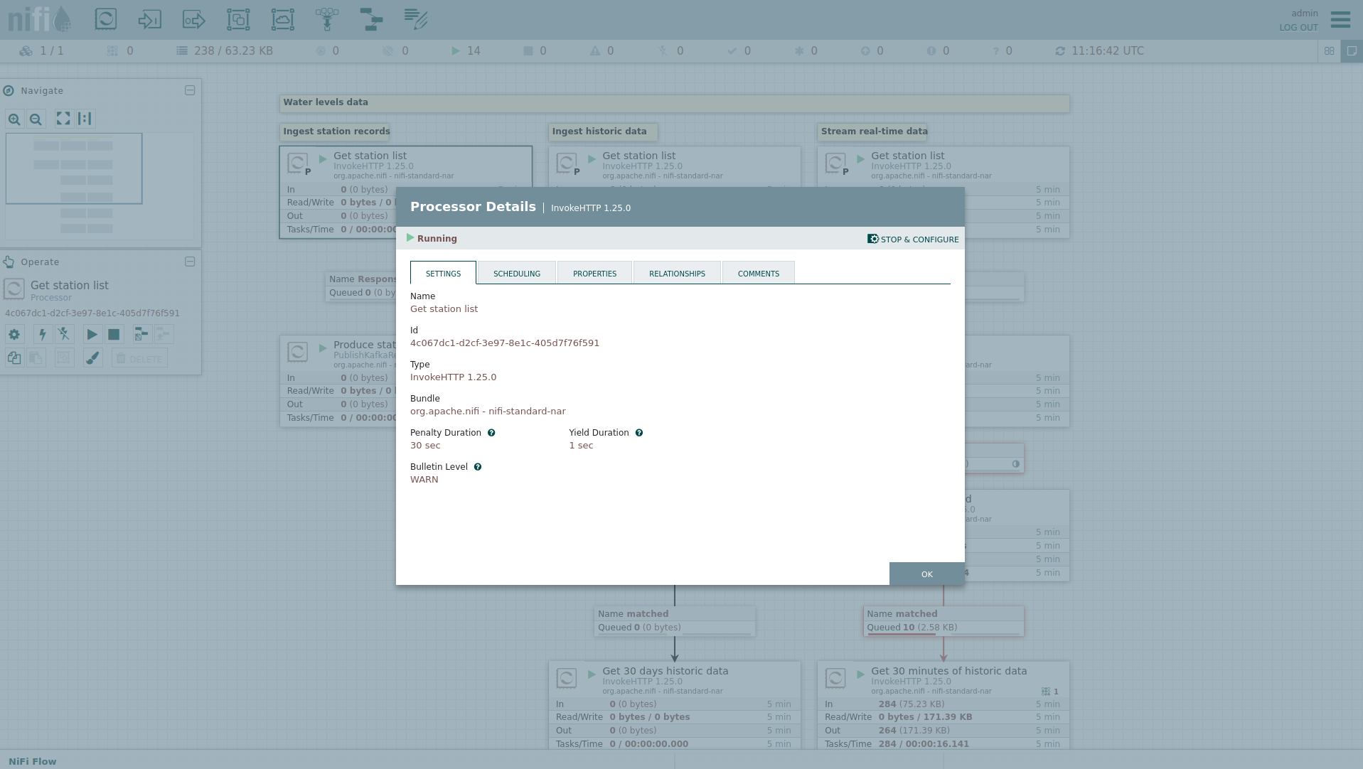The width and height of the screenshot is (1363, 769).
Task: Click the Template toolbar icon
Action: click(371, 19)
